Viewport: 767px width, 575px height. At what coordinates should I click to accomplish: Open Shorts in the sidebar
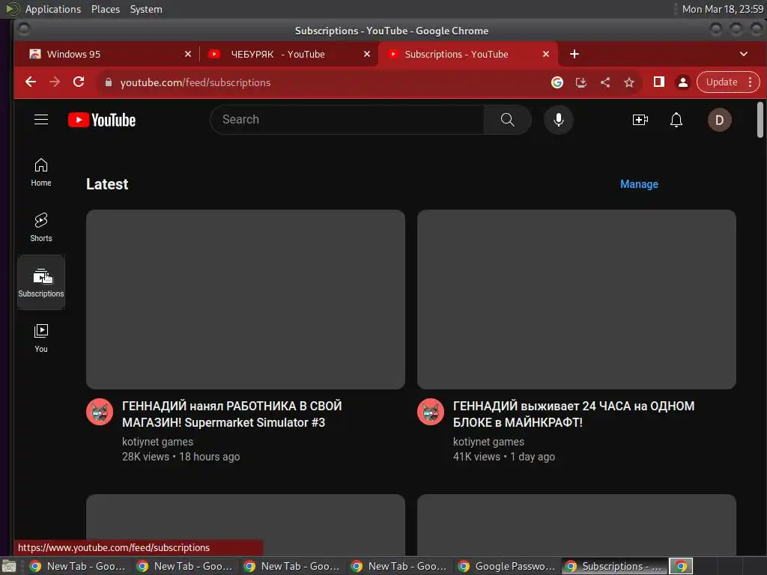pyautogui.click(x=41, y=228)
